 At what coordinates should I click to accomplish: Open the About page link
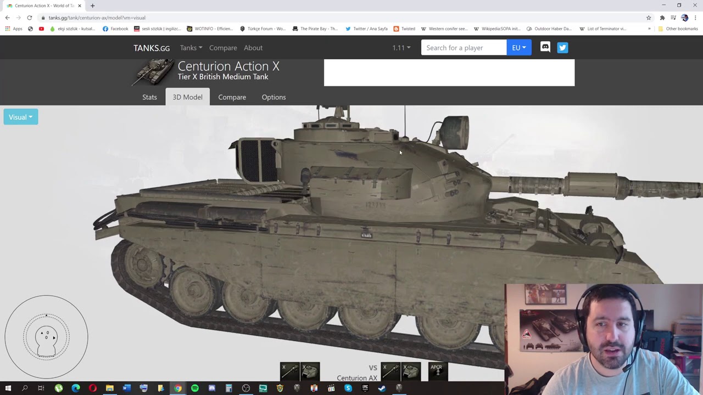point(253,48)
